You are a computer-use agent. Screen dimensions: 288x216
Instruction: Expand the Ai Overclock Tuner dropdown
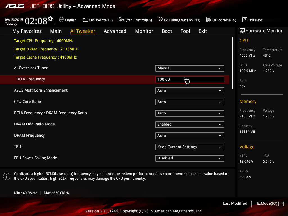point(190,68)
